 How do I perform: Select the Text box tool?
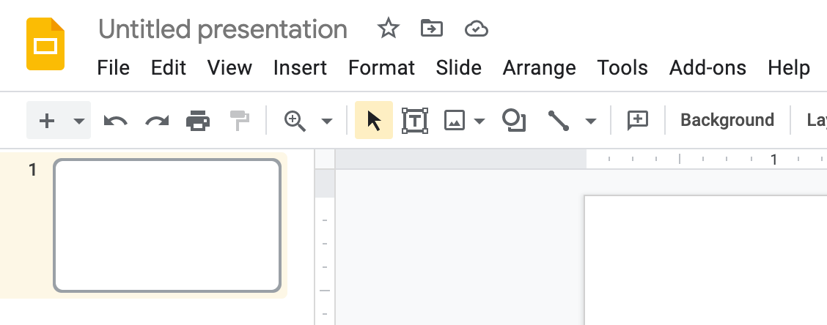(415, 121)
